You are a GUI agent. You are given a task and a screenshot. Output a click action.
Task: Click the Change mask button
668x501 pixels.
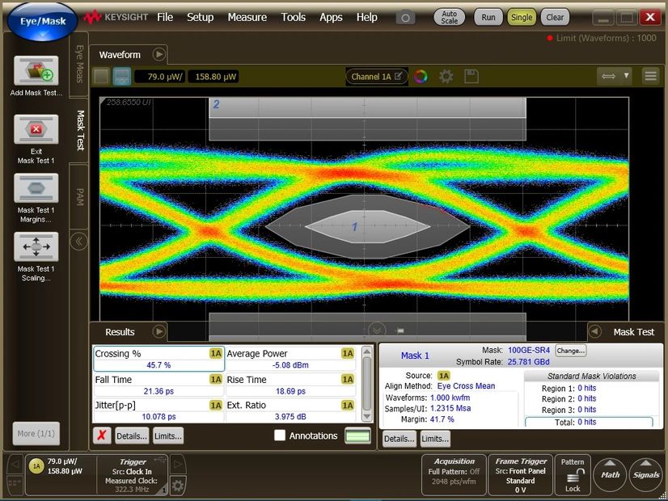pyautogui.click(x=570, y=351)
